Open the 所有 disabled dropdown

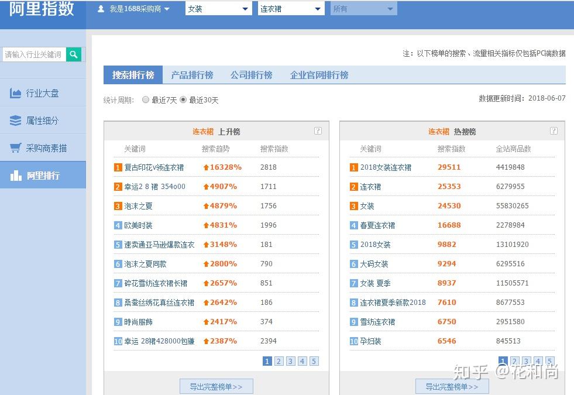(x=363, y=9)
